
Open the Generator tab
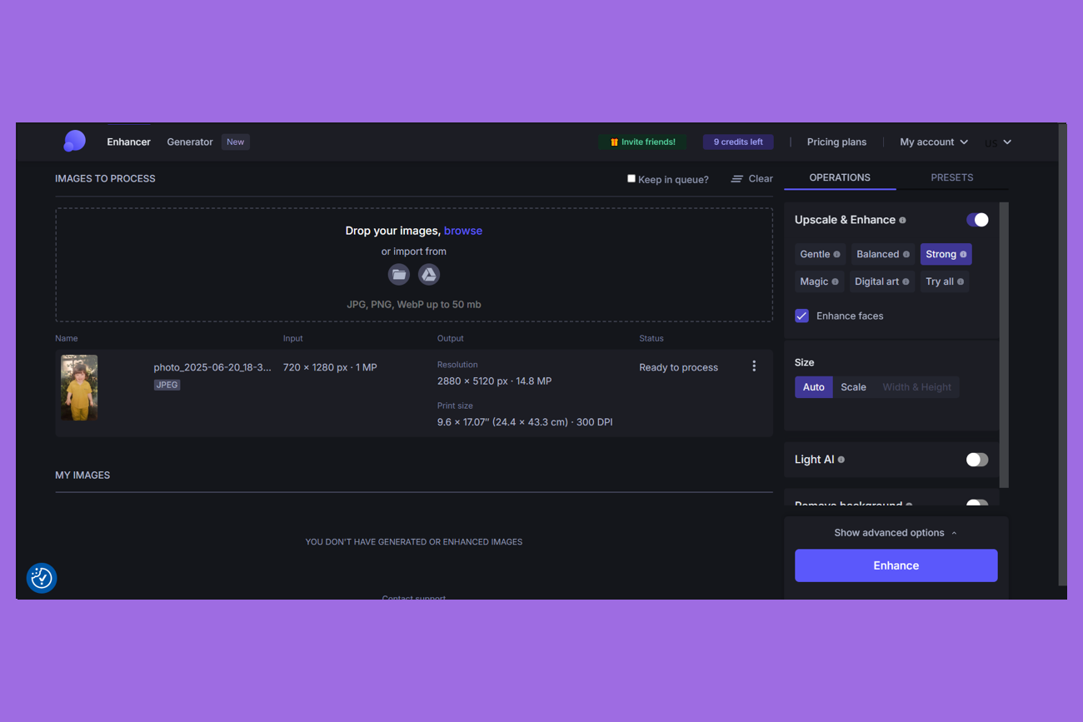(190, 142)
